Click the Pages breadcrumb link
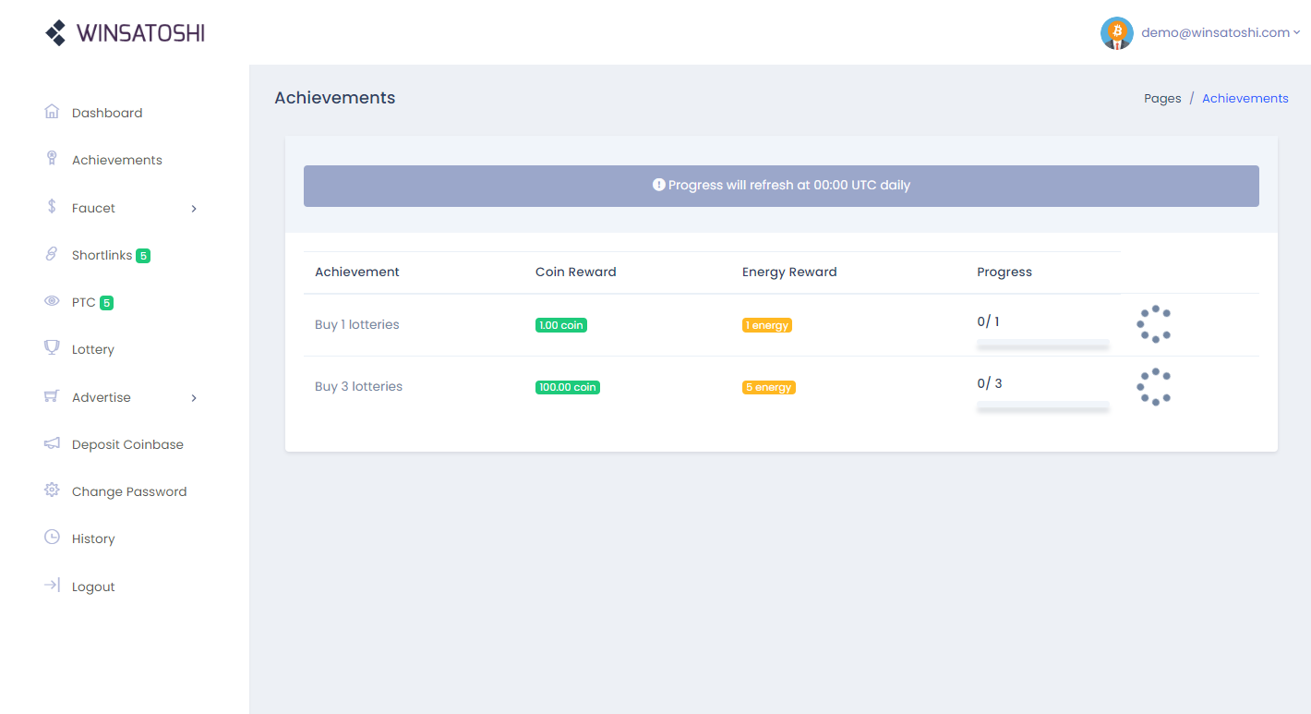This screenshot has height=714, width=1311. 1162,98
